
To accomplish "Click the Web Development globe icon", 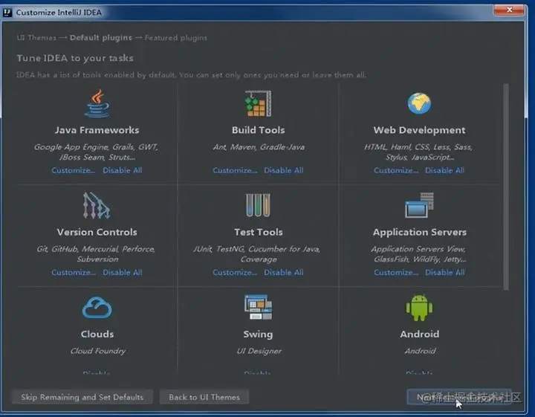I will pyautogui.click(x=419, y=103).
